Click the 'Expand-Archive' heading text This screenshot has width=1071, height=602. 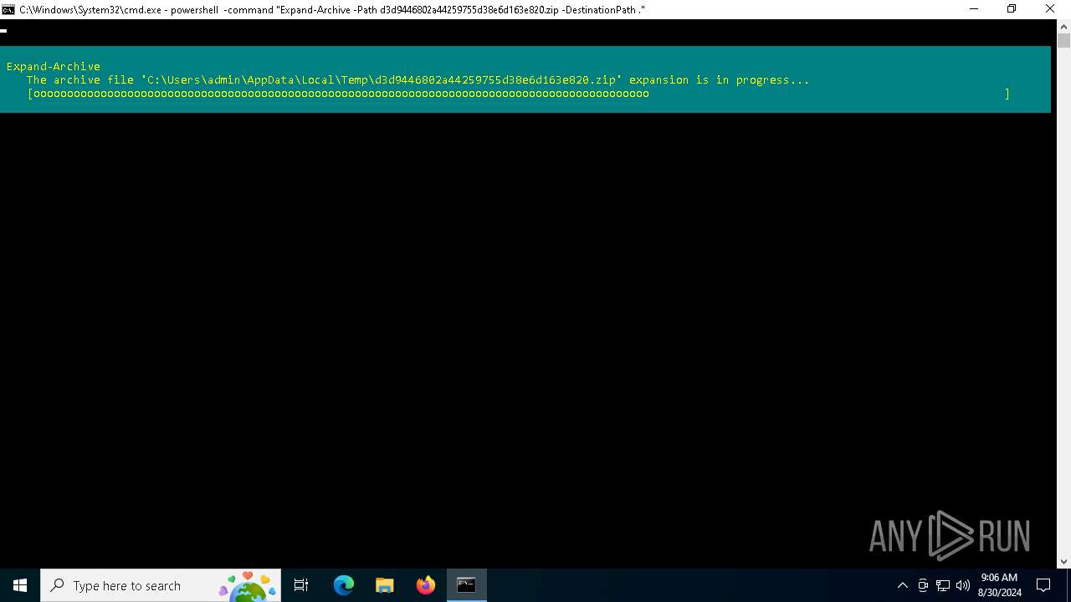point(54,66)
